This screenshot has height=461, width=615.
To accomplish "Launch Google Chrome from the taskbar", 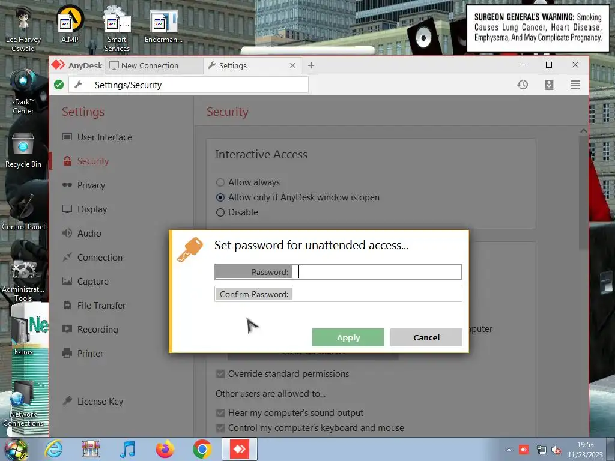I will (202, 449).
